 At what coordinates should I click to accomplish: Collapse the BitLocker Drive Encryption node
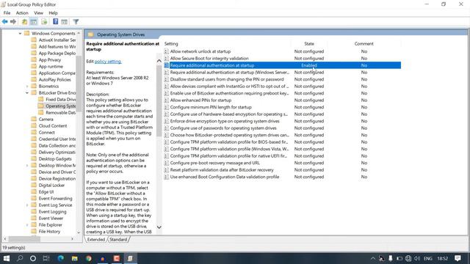click(27, 93)
